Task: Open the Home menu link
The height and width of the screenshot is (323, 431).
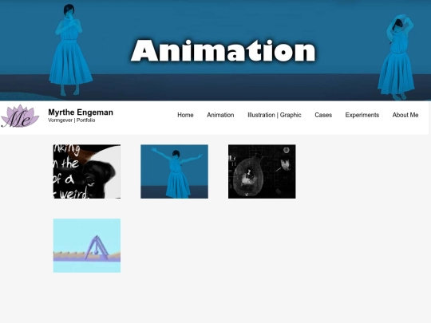Action: [185, 115]
